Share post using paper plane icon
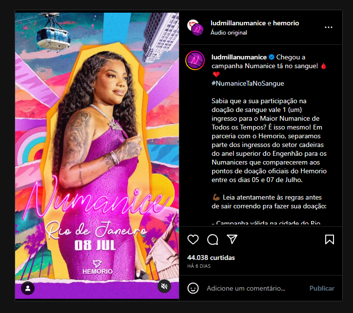The image size is (353, 313). [232, 239]
